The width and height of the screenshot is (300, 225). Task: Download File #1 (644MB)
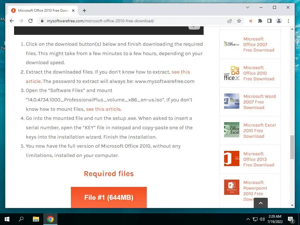tap(109, 197)
